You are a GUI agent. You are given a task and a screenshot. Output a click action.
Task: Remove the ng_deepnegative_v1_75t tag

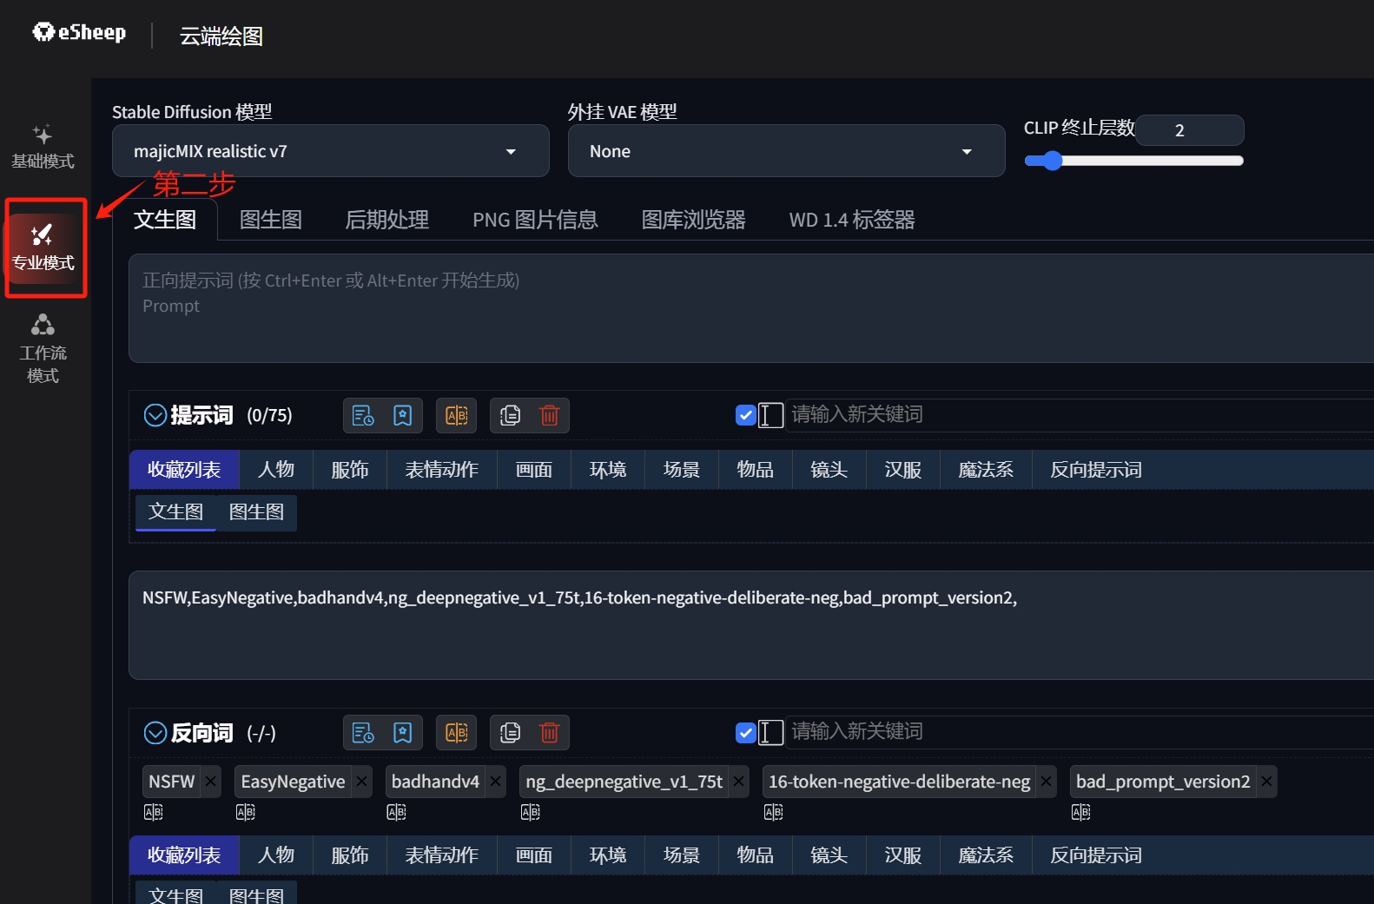pyautogui.click(x=738, y=782)
